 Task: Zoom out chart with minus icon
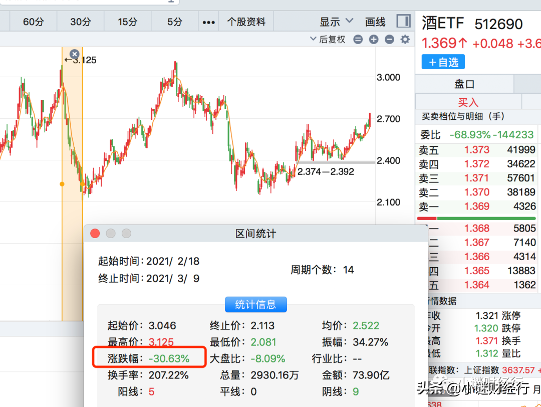click(390, 40)
